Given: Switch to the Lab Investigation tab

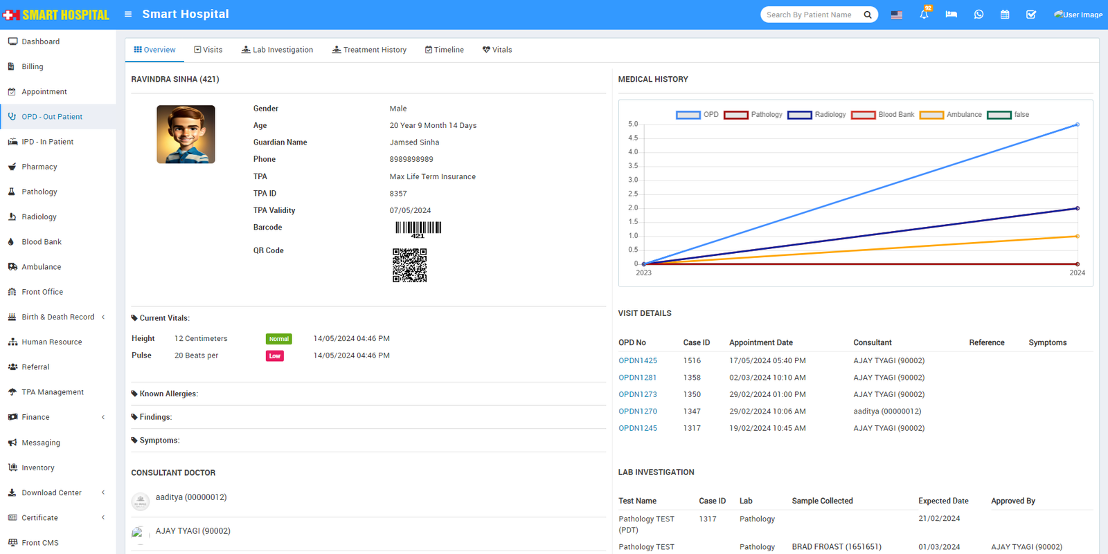Looking at the screenshot, I should 277,50.
